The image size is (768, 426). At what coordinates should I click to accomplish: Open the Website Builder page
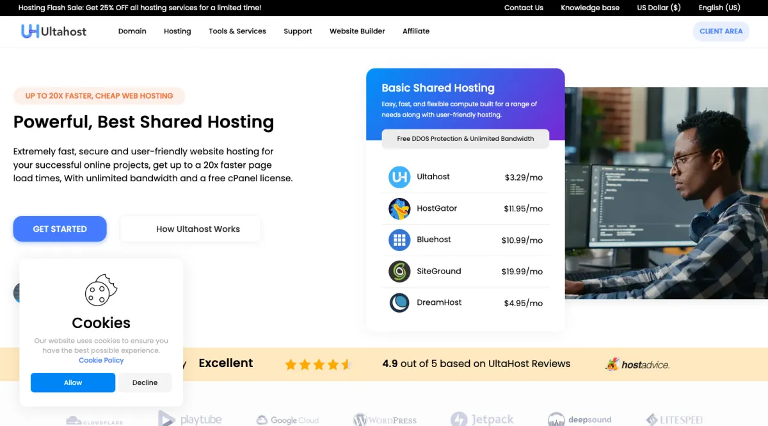tap(357, 31)
